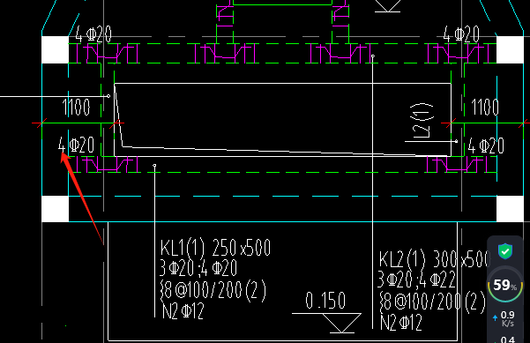Select the 4Φ20 label below left 1100

(76, 145)
